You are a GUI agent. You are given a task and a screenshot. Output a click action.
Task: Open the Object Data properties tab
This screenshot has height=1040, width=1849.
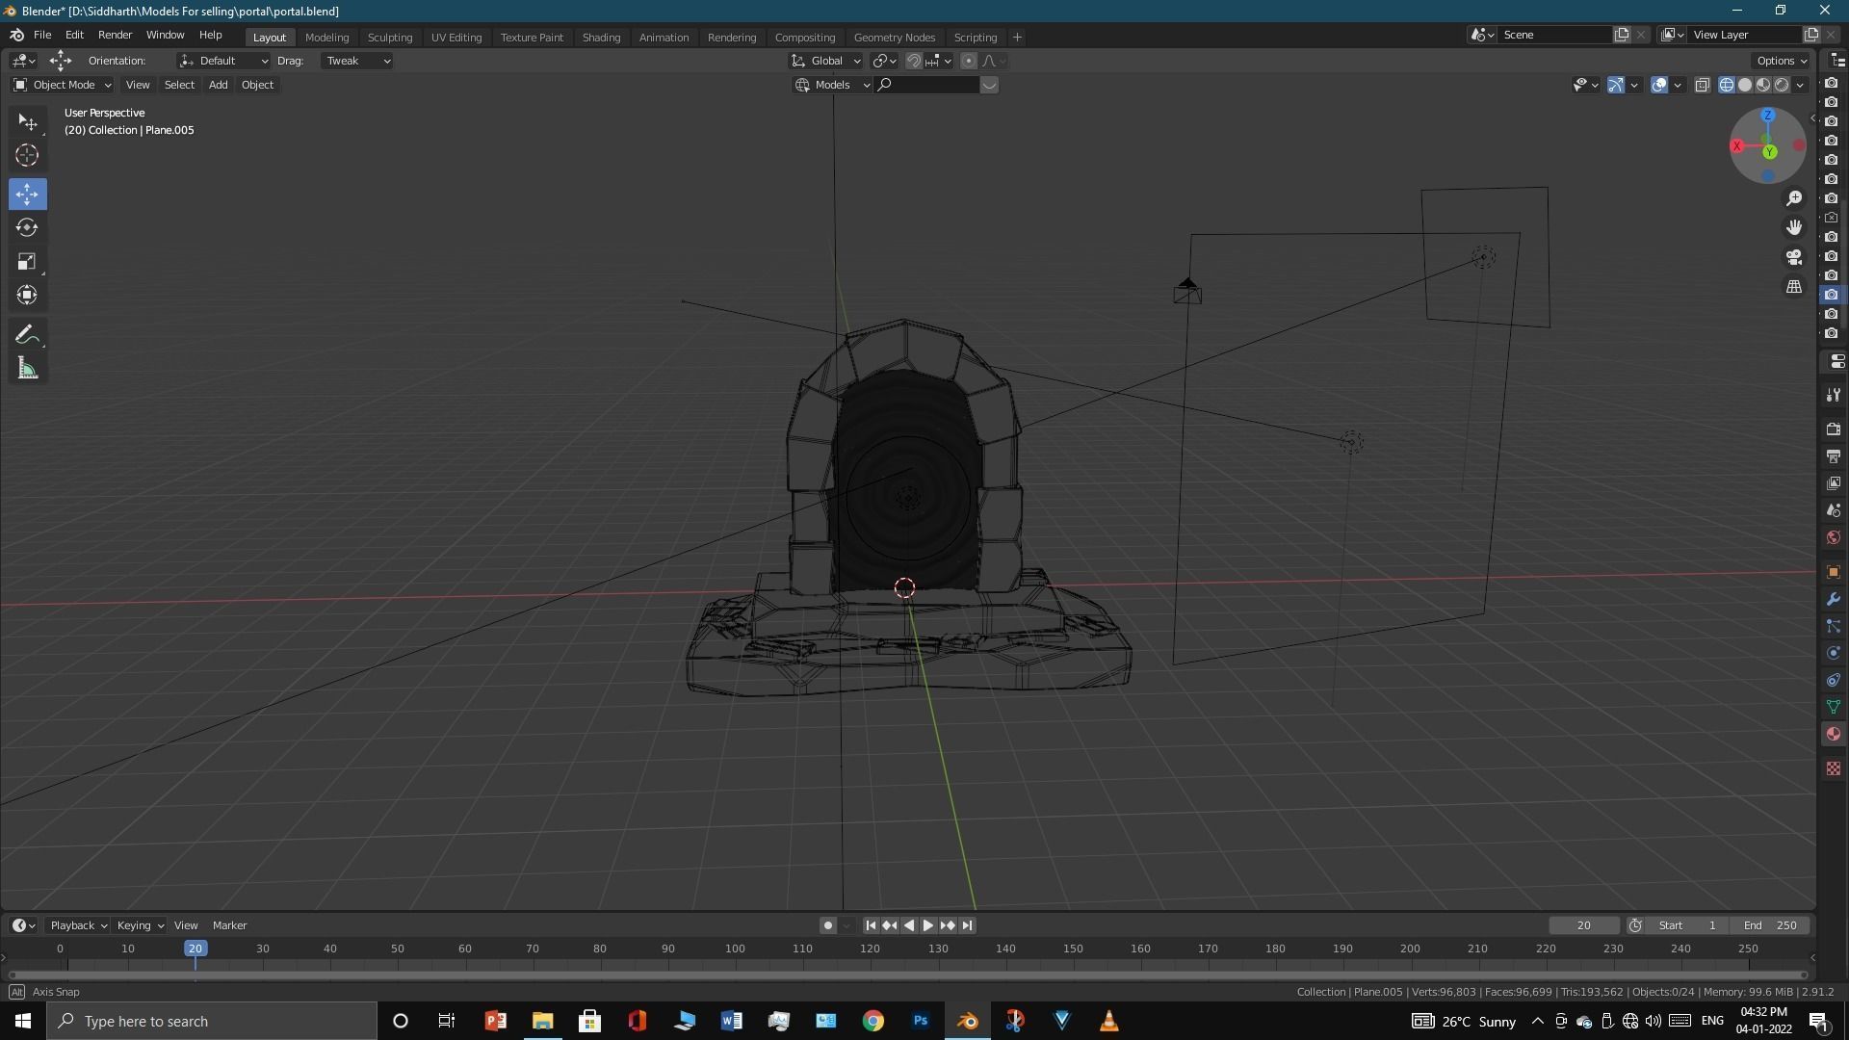coord(1834,708)
